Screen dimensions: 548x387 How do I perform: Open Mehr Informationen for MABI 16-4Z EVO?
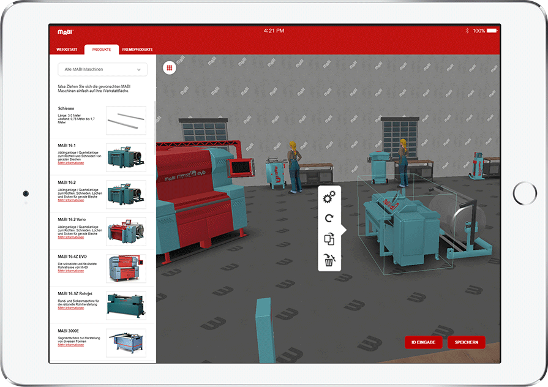(70, 271)
